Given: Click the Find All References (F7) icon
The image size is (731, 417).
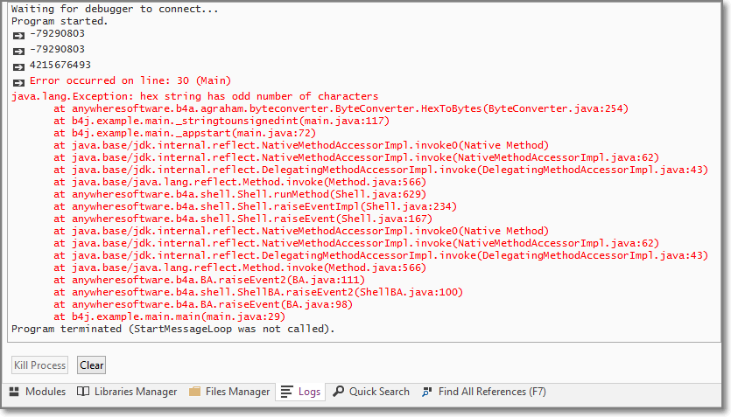Looking at the screenshot, I should [427, 392].
